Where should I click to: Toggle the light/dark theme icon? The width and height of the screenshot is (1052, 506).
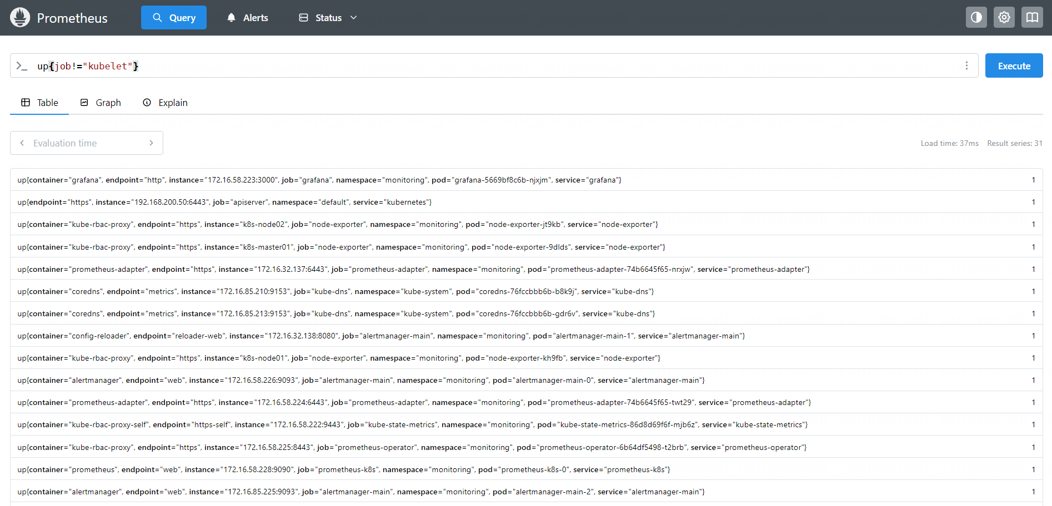pos(976,18)
